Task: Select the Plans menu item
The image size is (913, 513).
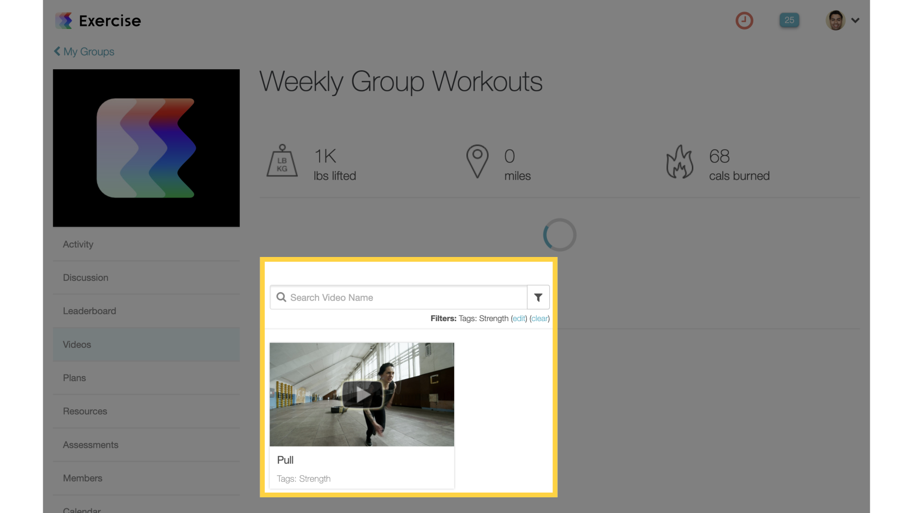Action: point(73,378)
